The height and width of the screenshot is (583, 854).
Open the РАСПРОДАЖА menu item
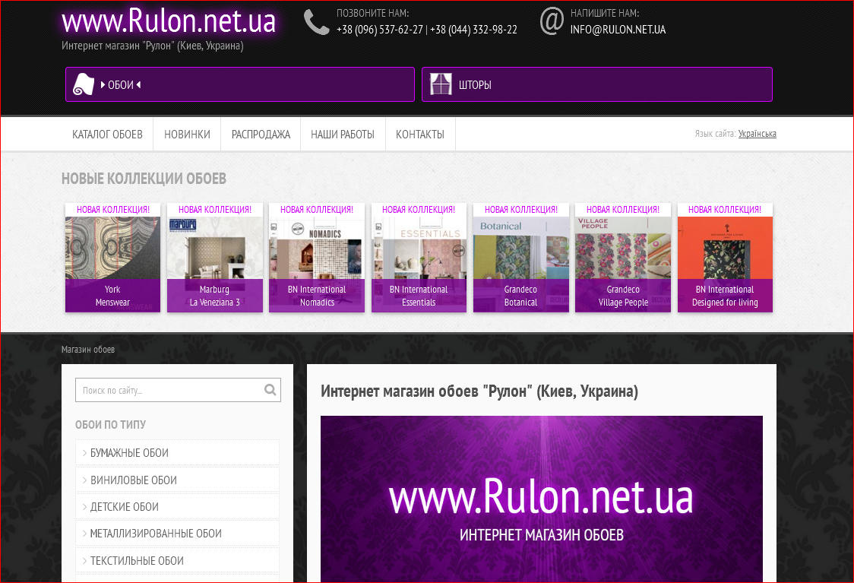tap(261, 134)
